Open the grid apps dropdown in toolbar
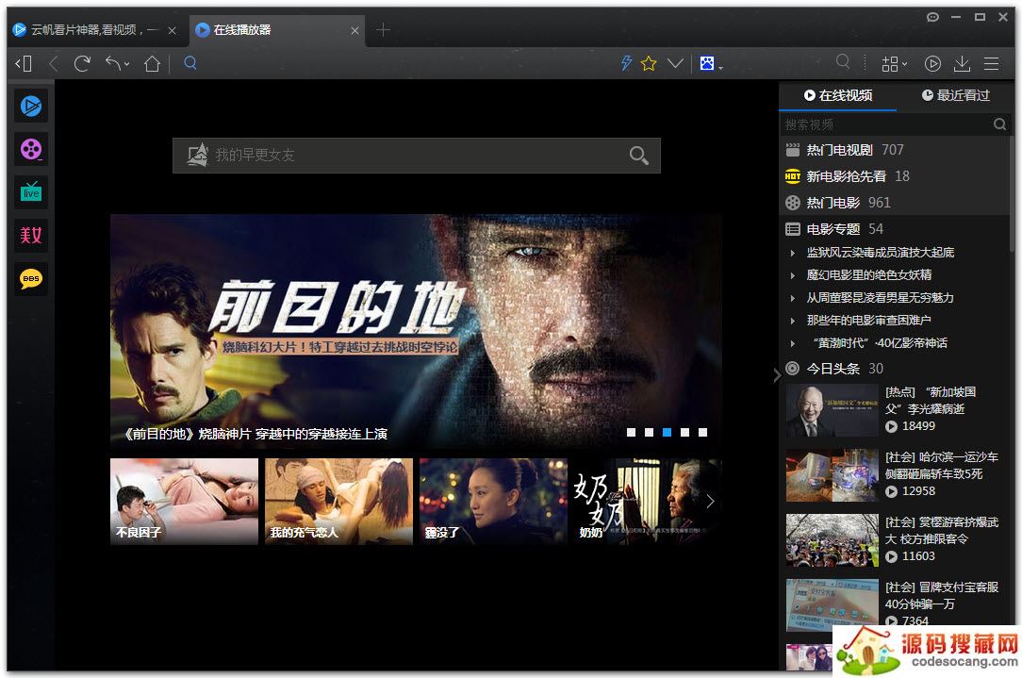The height and width of the screenshot is (678, 1022). (893, 63)
